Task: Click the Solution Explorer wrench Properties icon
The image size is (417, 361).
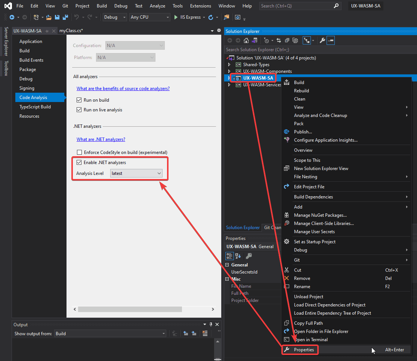Action: tap(322, 40)
